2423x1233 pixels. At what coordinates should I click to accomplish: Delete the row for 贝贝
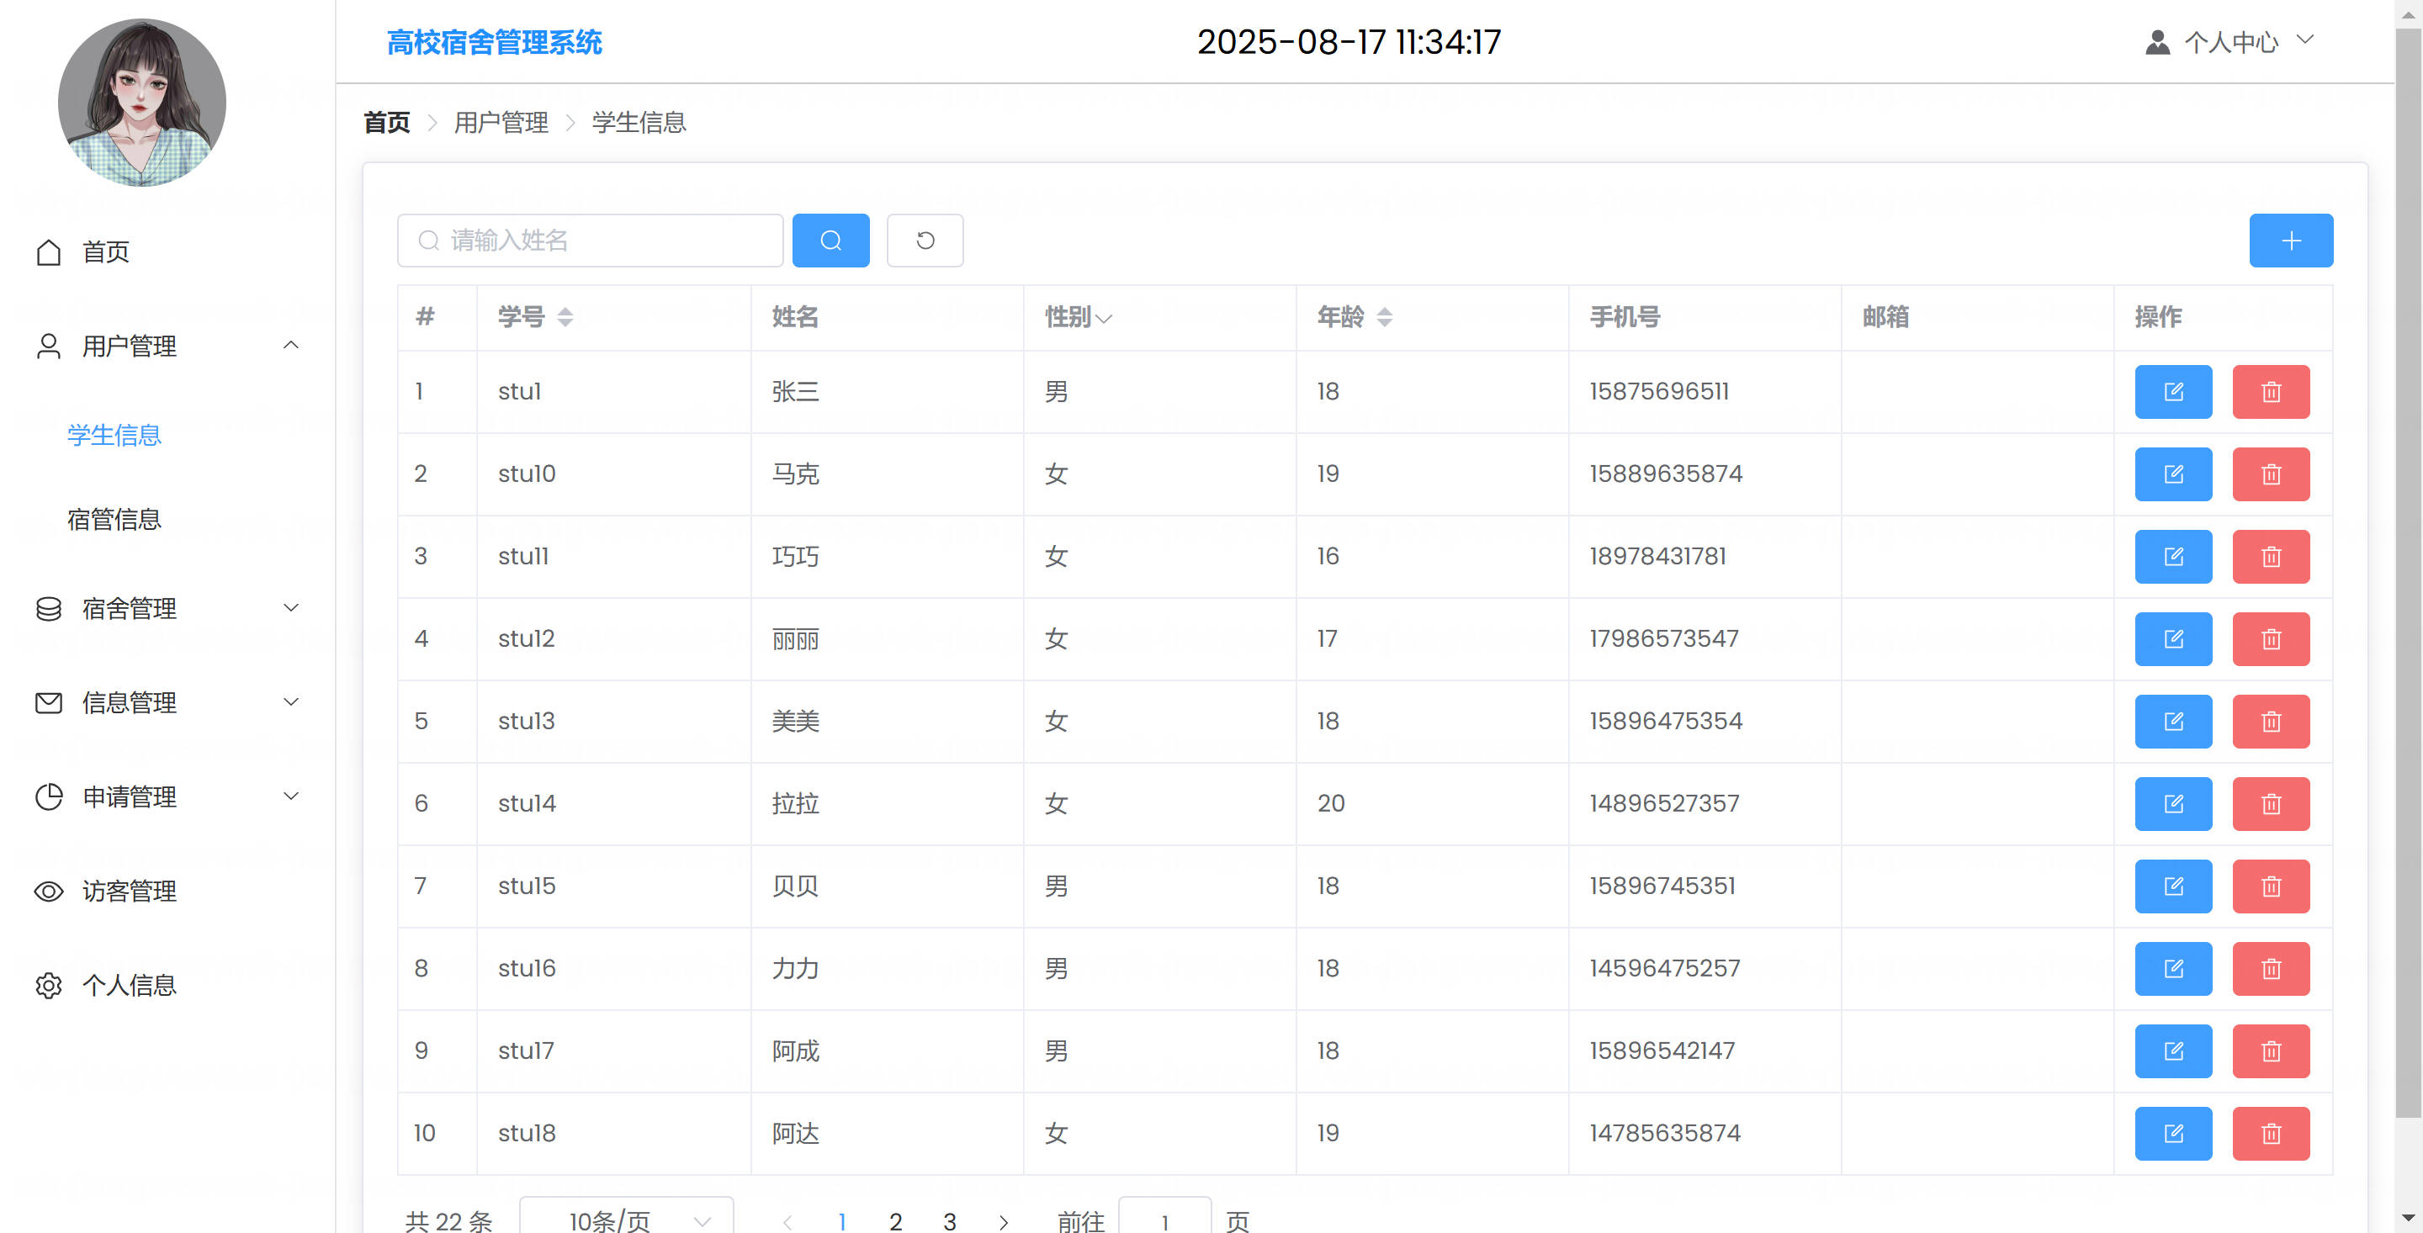click(2271, 886)
